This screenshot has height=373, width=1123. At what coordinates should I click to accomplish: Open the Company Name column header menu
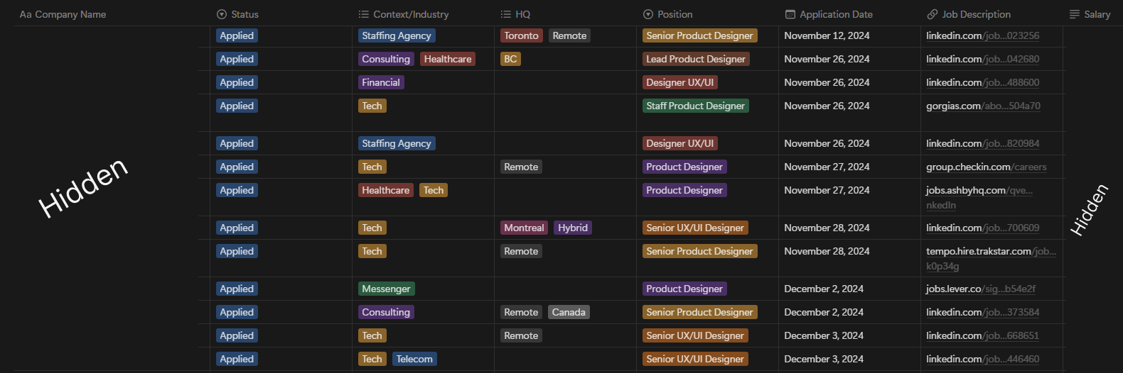pyautogui.click(x=70, y=14)
